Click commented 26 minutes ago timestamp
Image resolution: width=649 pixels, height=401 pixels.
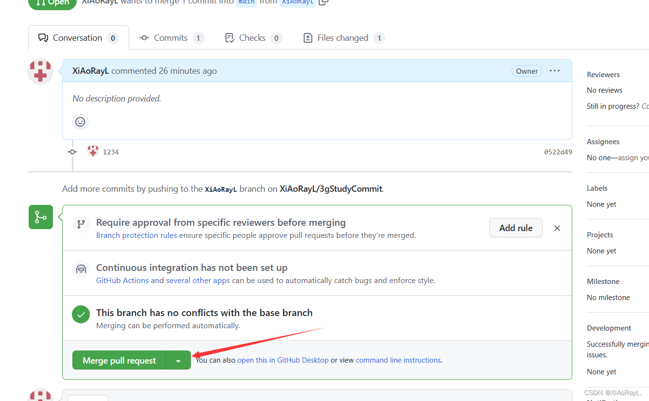point(164,71)
